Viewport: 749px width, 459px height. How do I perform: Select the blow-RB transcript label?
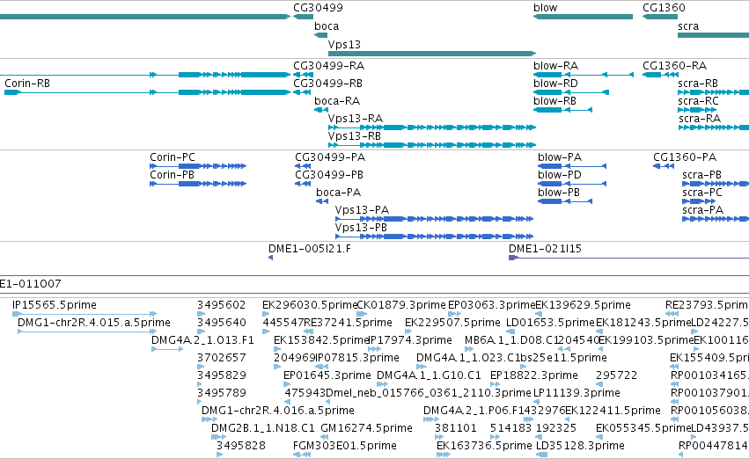pyautogui.click(x=555, y=101)
